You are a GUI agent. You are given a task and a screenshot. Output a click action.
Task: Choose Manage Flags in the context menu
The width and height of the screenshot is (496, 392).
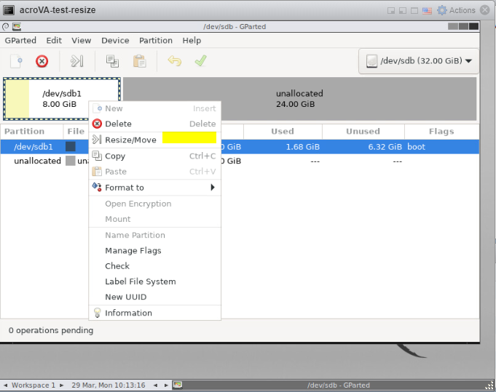[154, 250]
